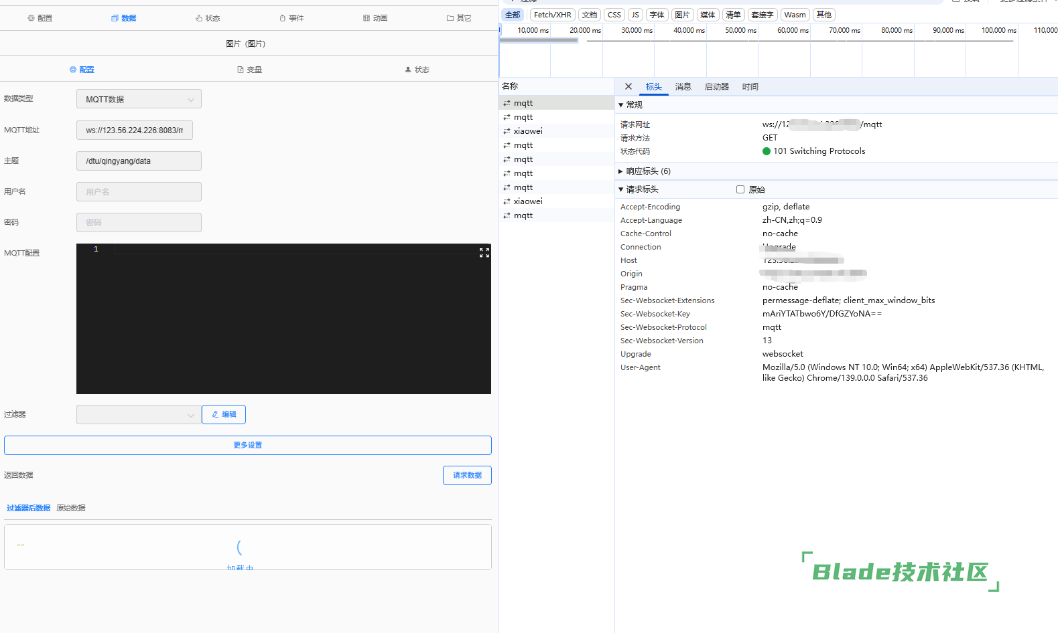This screenshot has height=633, width=1058.
Task: Select the first xiaowei websocket entry
Action: 527,131
